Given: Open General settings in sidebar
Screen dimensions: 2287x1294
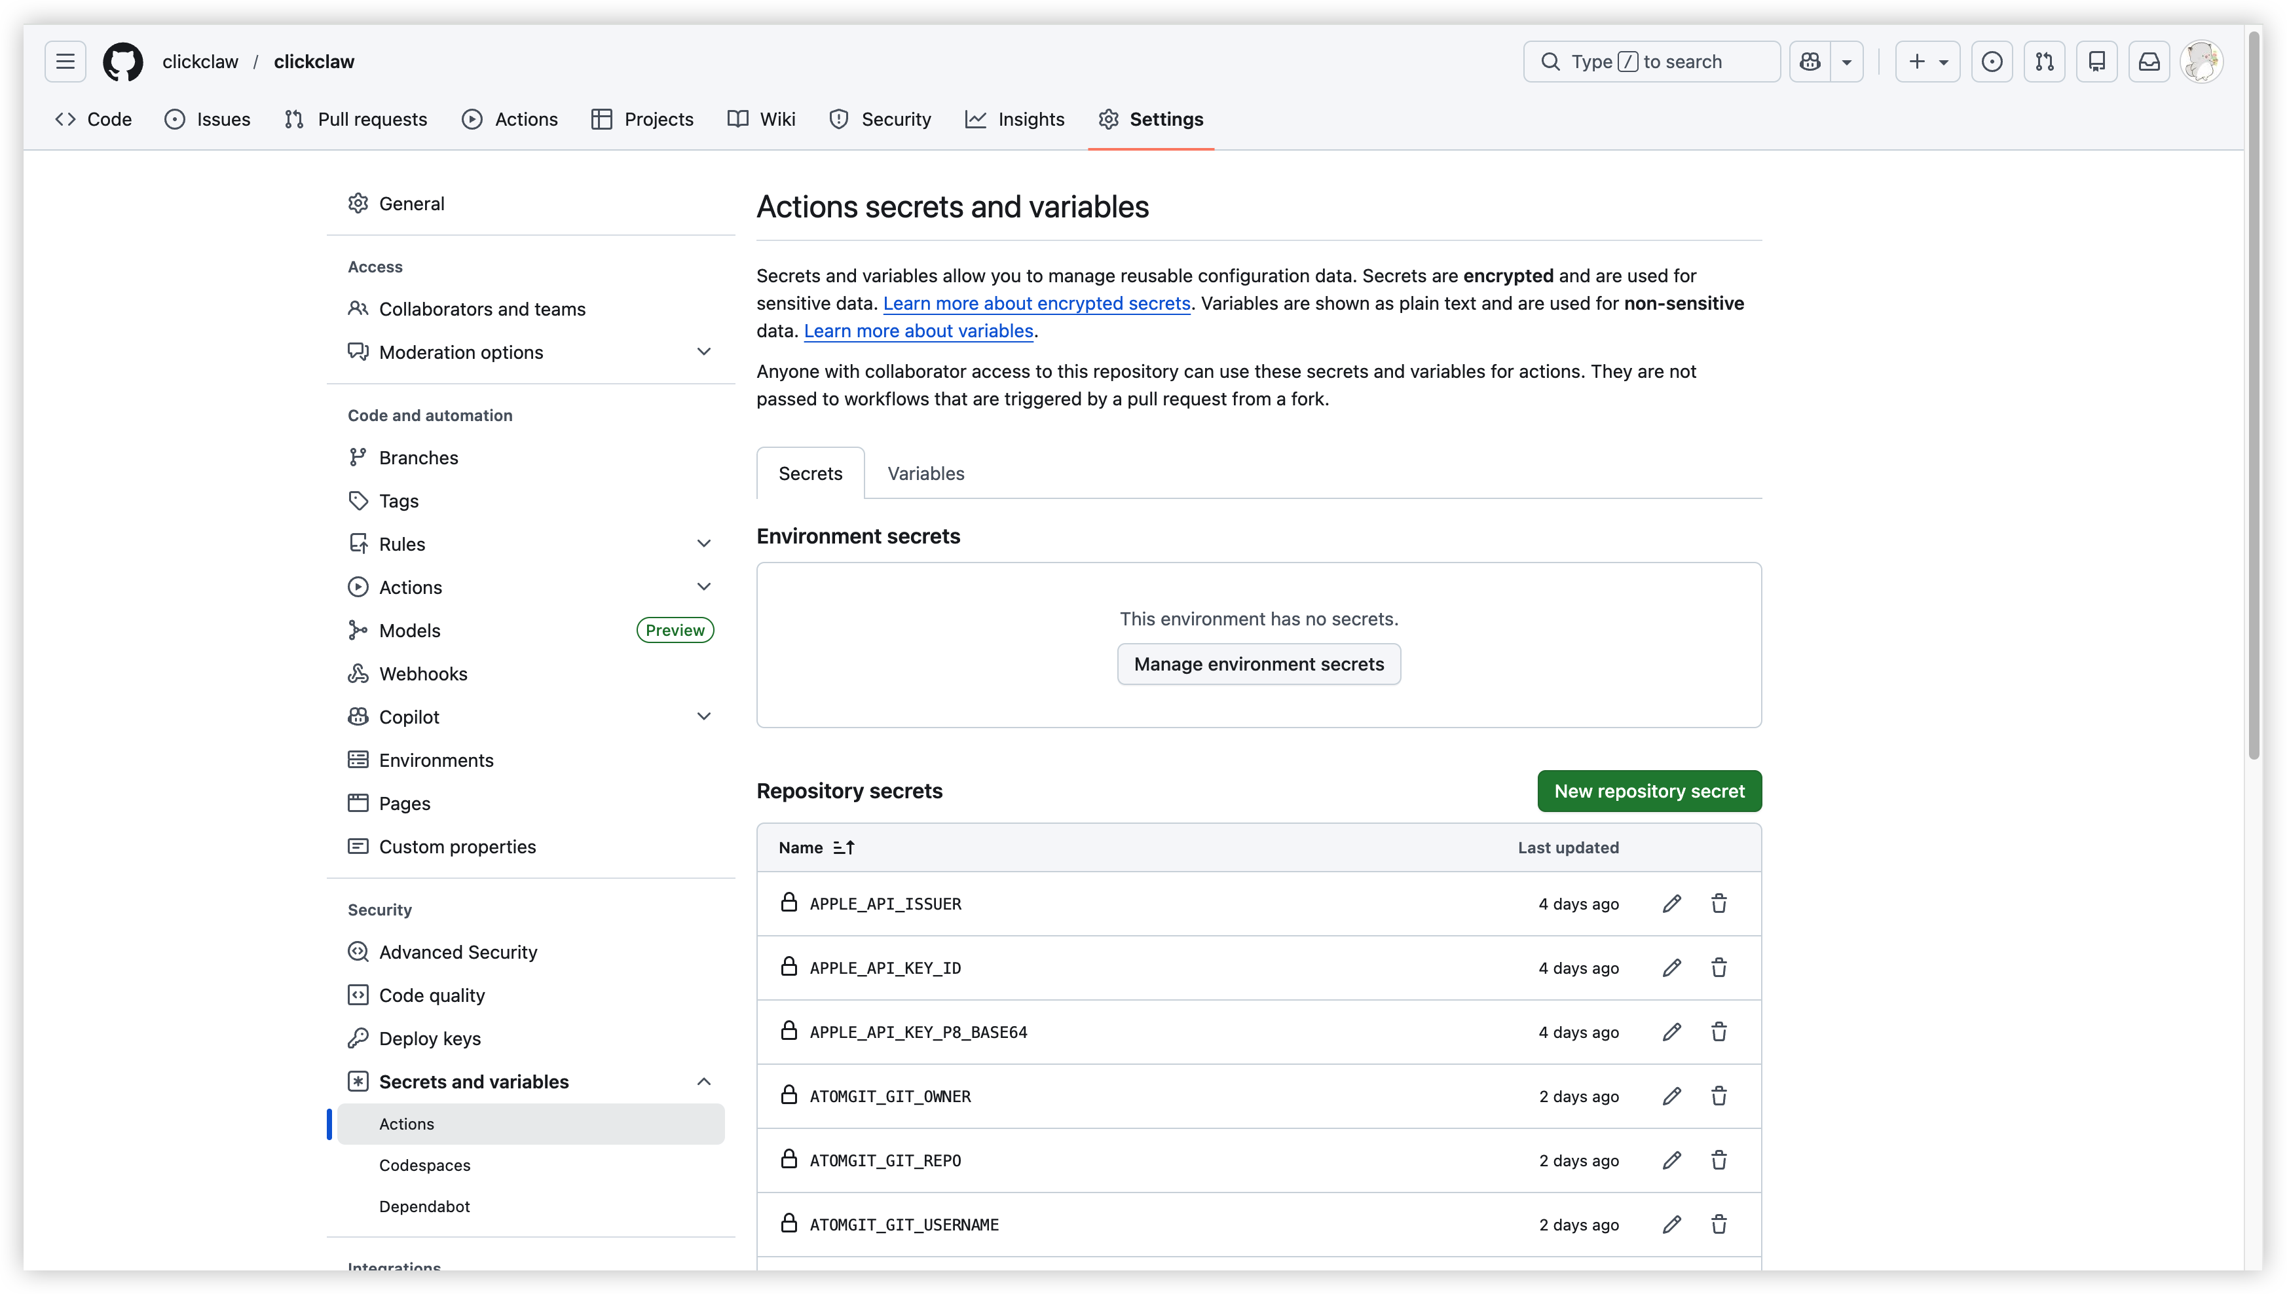Looking at the screenshot, I should point(530,204).
